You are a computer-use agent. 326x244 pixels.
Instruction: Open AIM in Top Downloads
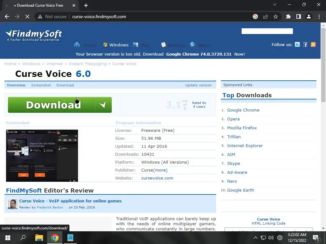pyautogui.click(x=231, y=155)
